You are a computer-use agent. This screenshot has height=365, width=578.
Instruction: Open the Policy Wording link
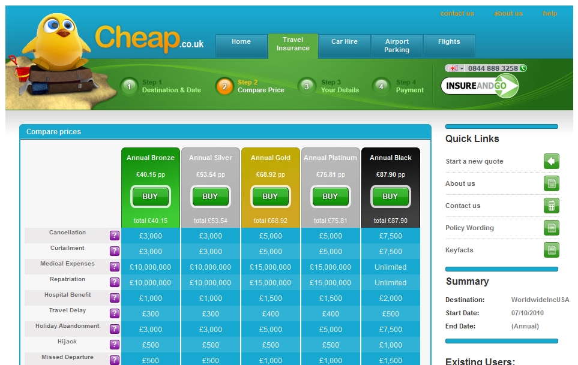(x=469, y=228)
